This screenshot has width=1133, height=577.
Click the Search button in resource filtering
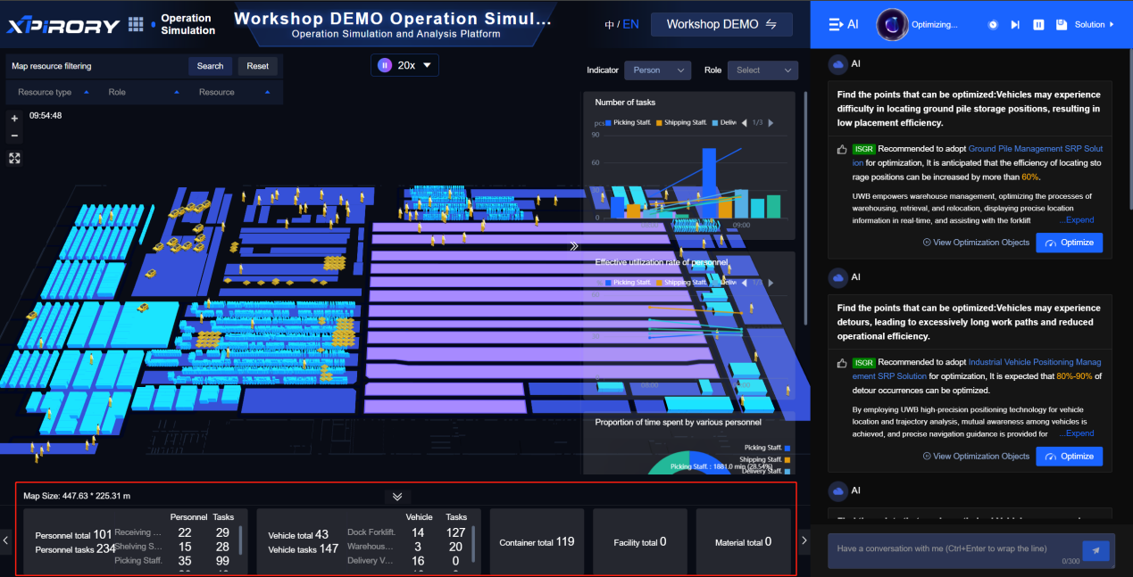(x=210, y=66)
